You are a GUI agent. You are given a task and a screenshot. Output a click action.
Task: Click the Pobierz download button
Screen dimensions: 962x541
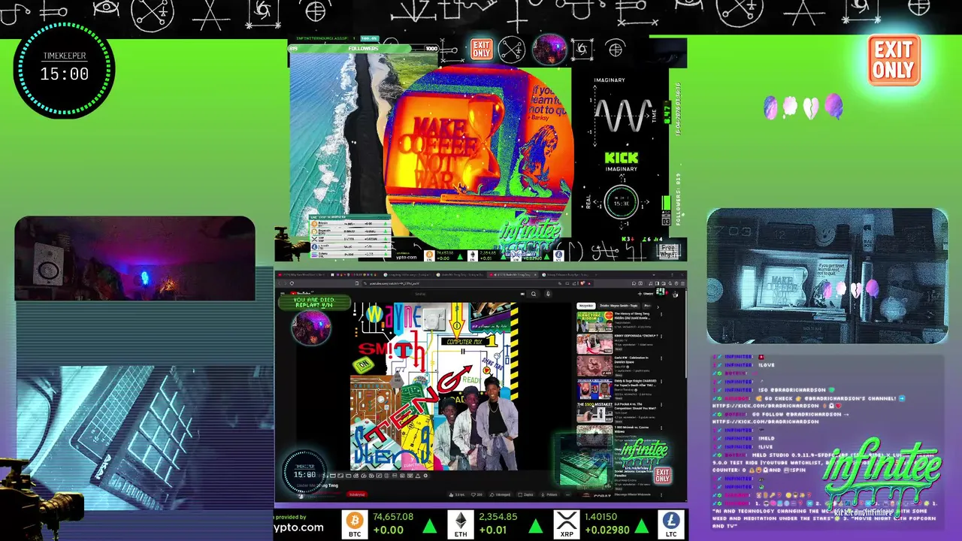[549, 494]
